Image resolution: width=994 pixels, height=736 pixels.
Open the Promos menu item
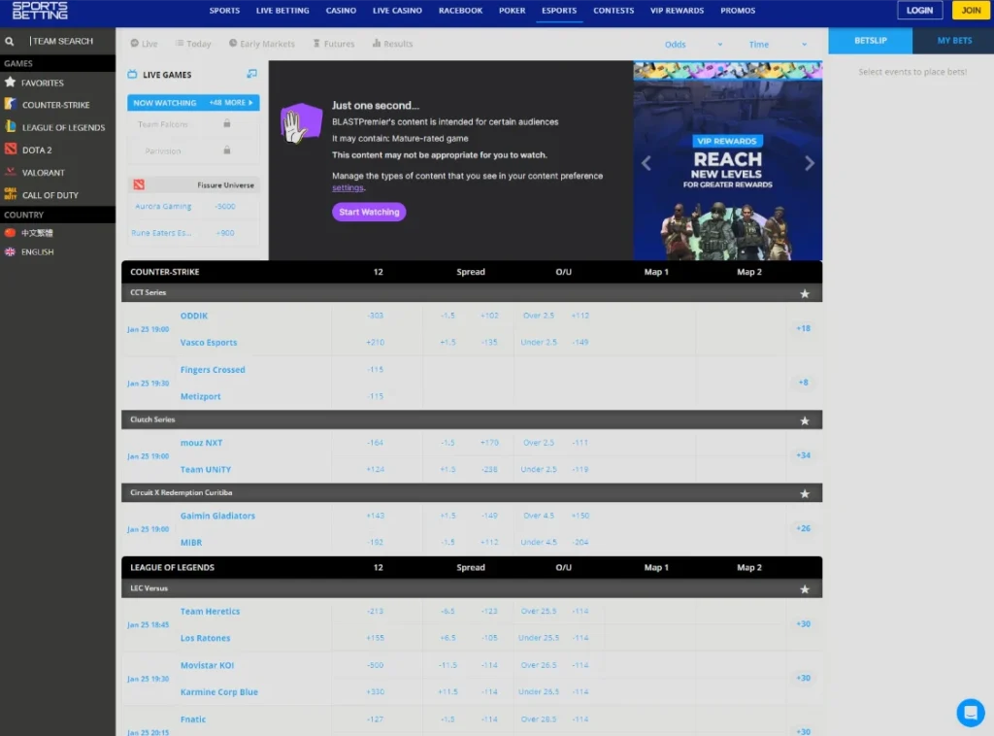[738, 11]
